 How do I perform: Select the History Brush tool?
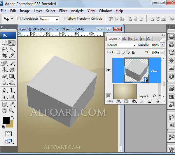[12, 70]
